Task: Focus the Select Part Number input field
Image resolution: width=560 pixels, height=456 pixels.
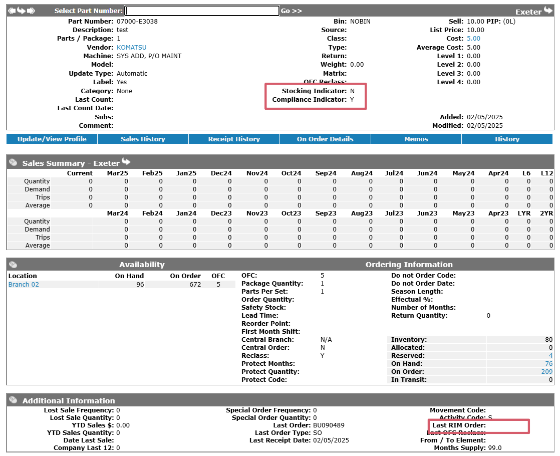Action: point(202,11)
